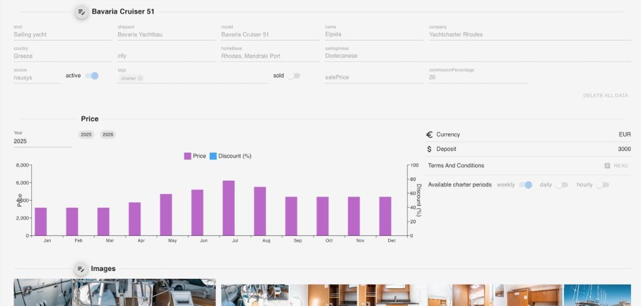
Task: Open the first yacht image thumbnail
Action: tap(115, 292)
